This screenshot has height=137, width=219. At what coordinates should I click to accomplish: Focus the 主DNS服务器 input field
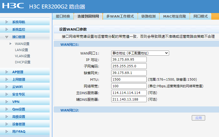(x=129, y=93)
